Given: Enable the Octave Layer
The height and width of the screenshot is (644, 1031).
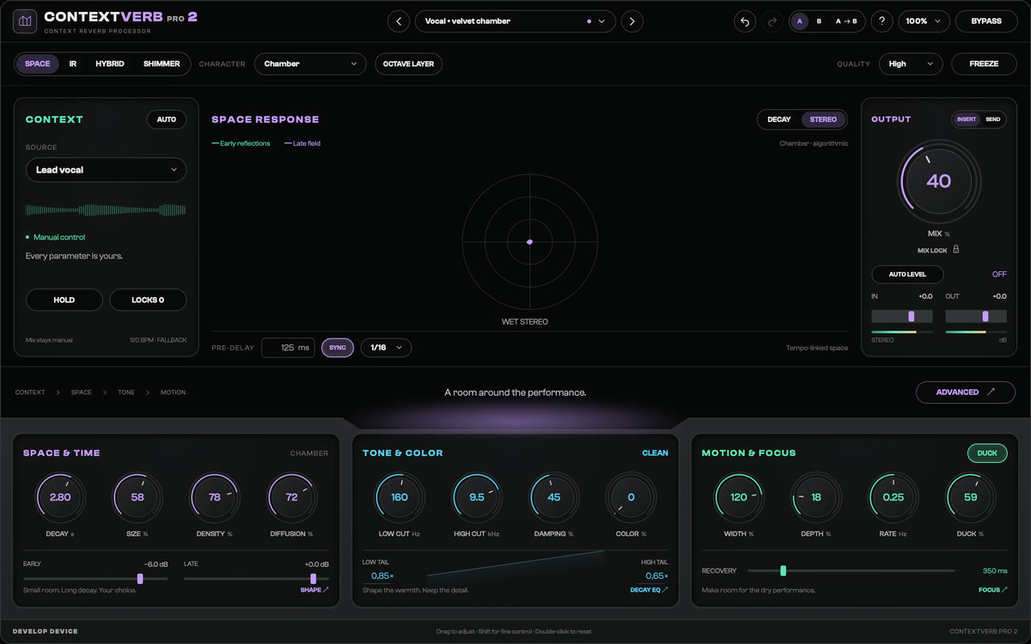Looking at the screenshot, I should tap(409, 64).
